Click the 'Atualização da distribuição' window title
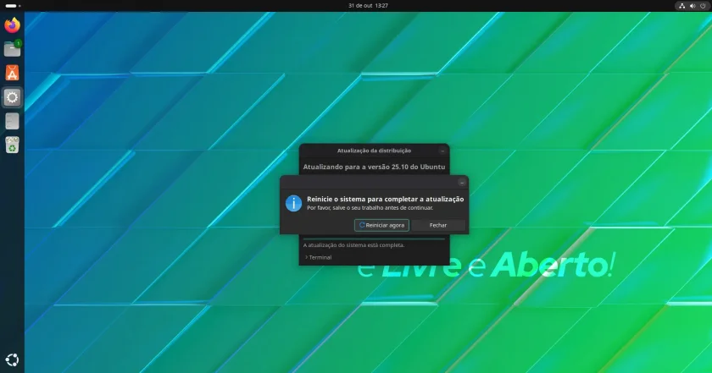The height and width of the screenshot is (373, 712). [374, 151]
